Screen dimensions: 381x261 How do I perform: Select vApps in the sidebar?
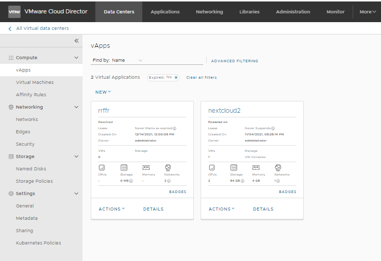click(x=41, y=70)
